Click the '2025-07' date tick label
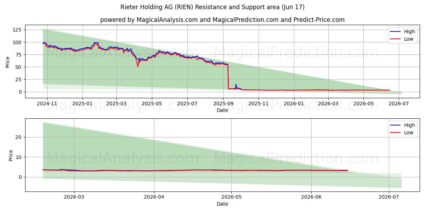 click(x=187, y=104)
